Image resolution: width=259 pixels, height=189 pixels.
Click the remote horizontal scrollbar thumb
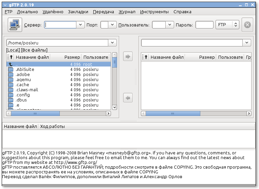point(173,113)
